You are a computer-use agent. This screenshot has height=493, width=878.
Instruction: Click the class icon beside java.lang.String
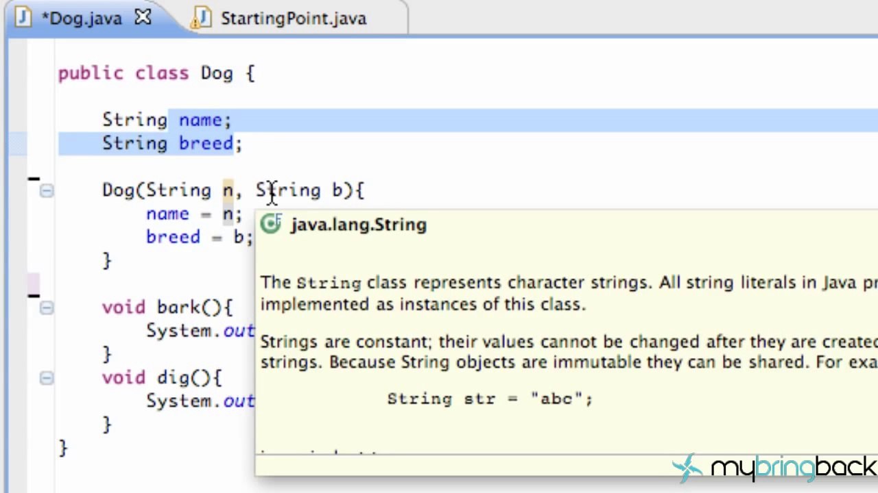click(x=271, y=225)
